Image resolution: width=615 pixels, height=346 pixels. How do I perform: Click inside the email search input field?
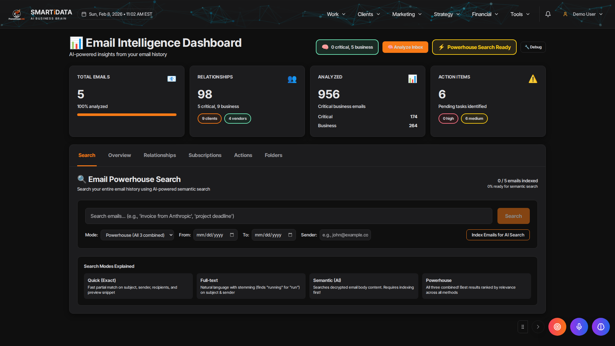click(288, 216)
